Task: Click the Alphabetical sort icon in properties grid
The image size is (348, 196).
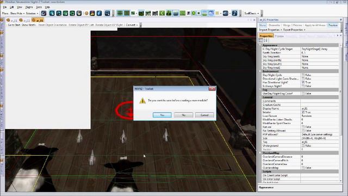Action: (x=266, y=40)
